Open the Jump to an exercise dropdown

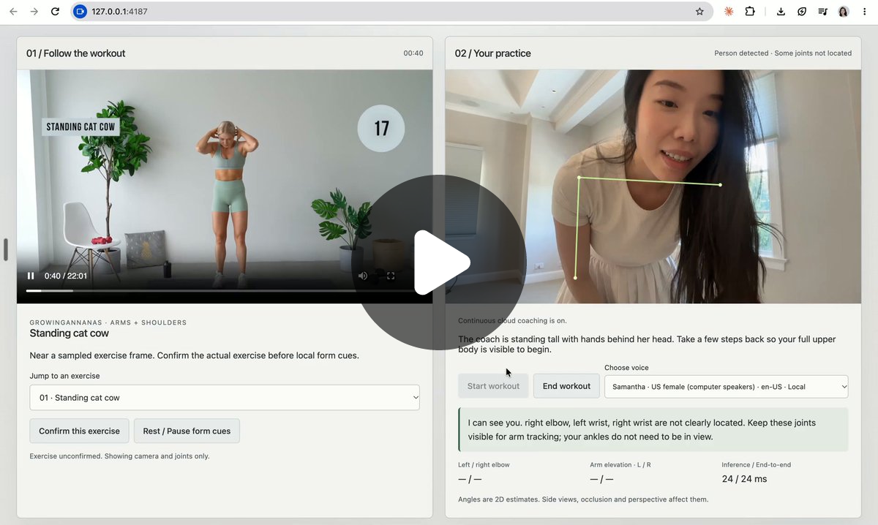tap(225, 398)
